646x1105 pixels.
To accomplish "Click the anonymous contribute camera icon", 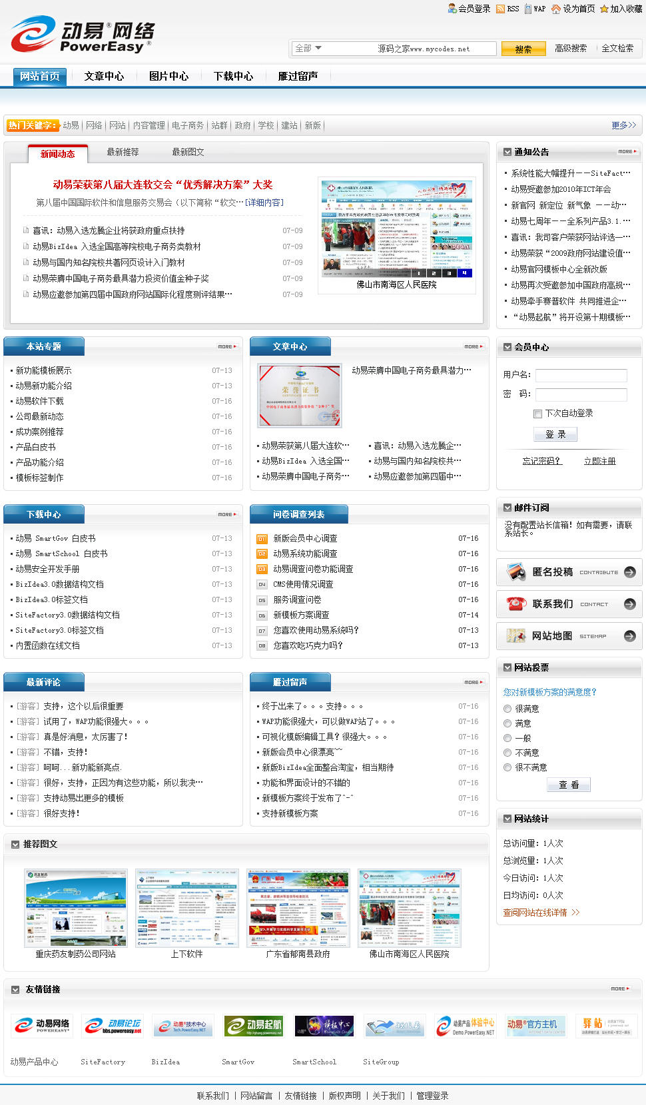I will click(x=516, y=571).
